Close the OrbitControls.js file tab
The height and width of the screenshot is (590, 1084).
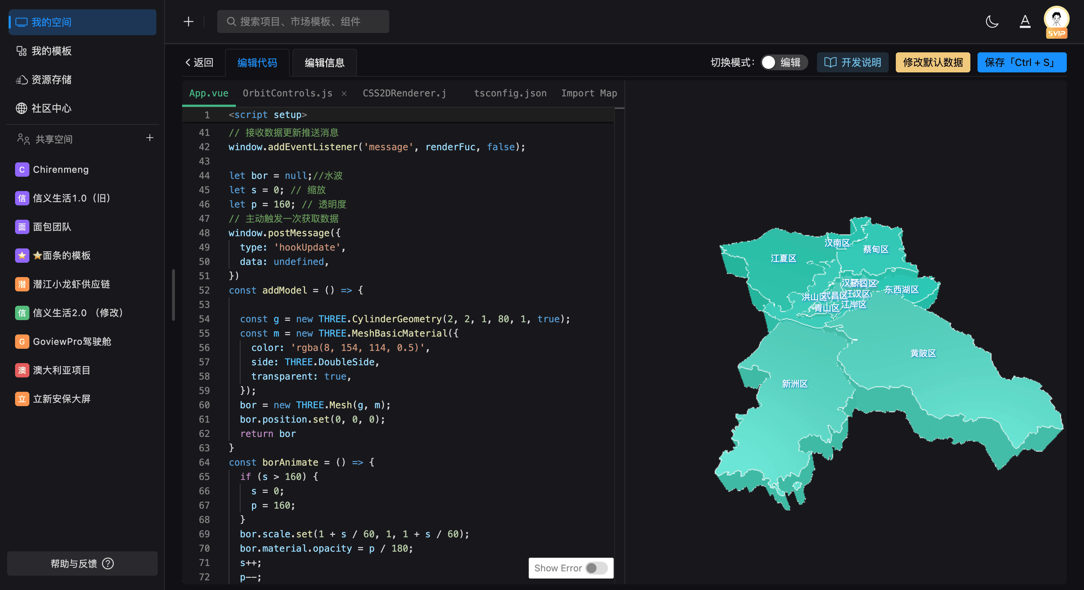point(344,94)
